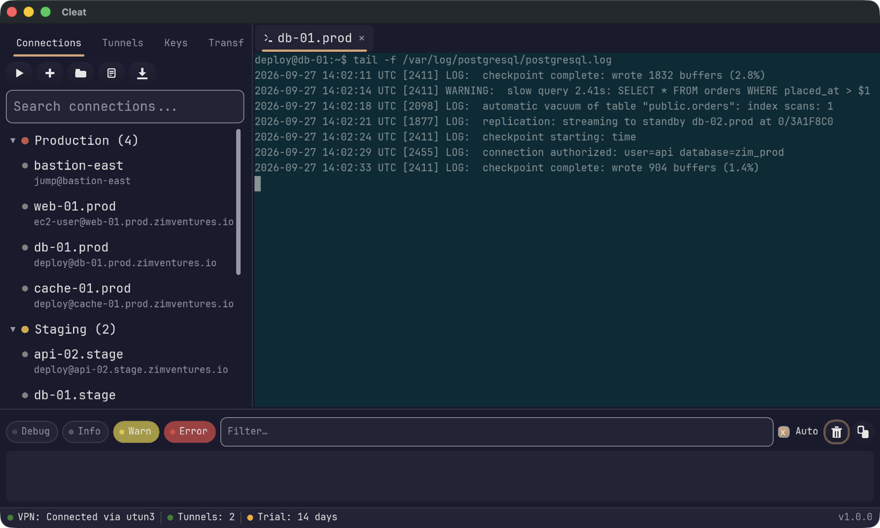Click the slow query WARNING log line
This screenshot has width=880, height=528.
pos(562,91)
